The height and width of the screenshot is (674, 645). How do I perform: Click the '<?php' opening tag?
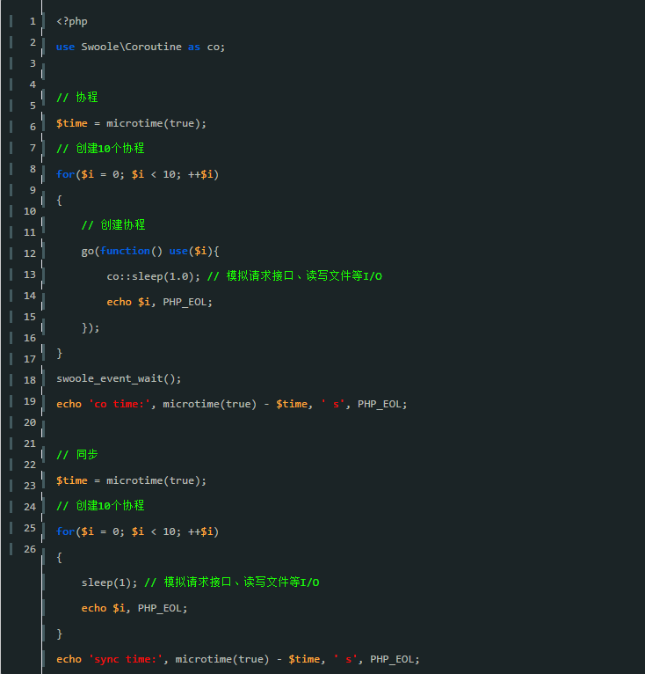[x=72, y=21]
